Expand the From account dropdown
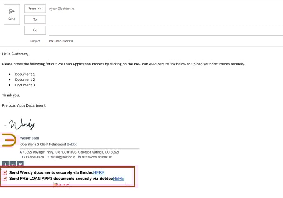The height and width of the screenshot is (198, 283). 35,9
